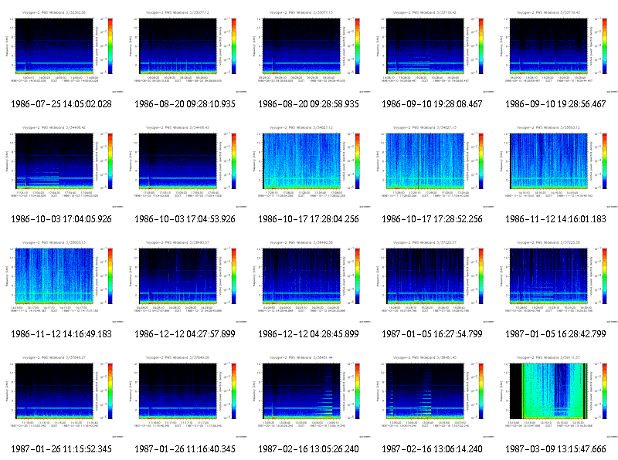Viewport: 618px width, 460px height.
Task: Click caption text 1986-12-12 04:28:45.899
Action: point(308,334)
